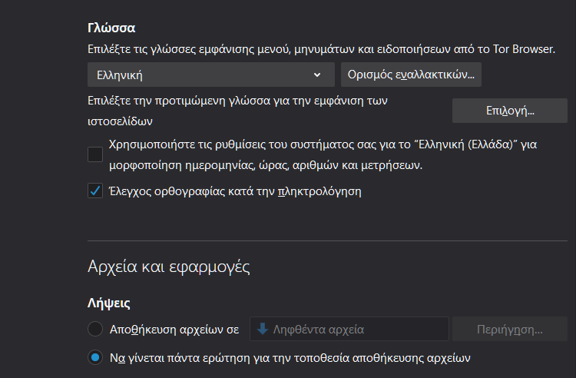Click the Γλώσσα section heading
Viewport: 576px width, 378px height.
(x=111, y=28)
